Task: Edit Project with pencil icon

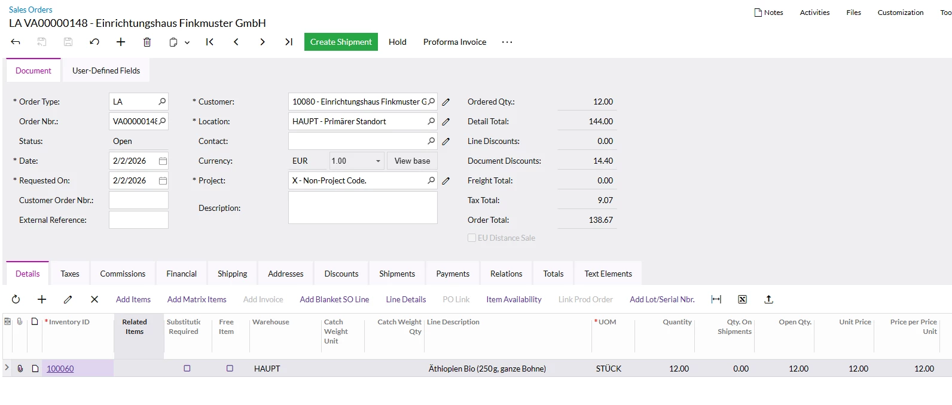Action: tap(446, 181)
